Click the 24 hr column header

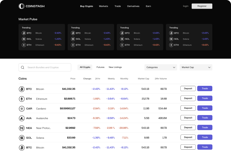click(x=98, y=78)
